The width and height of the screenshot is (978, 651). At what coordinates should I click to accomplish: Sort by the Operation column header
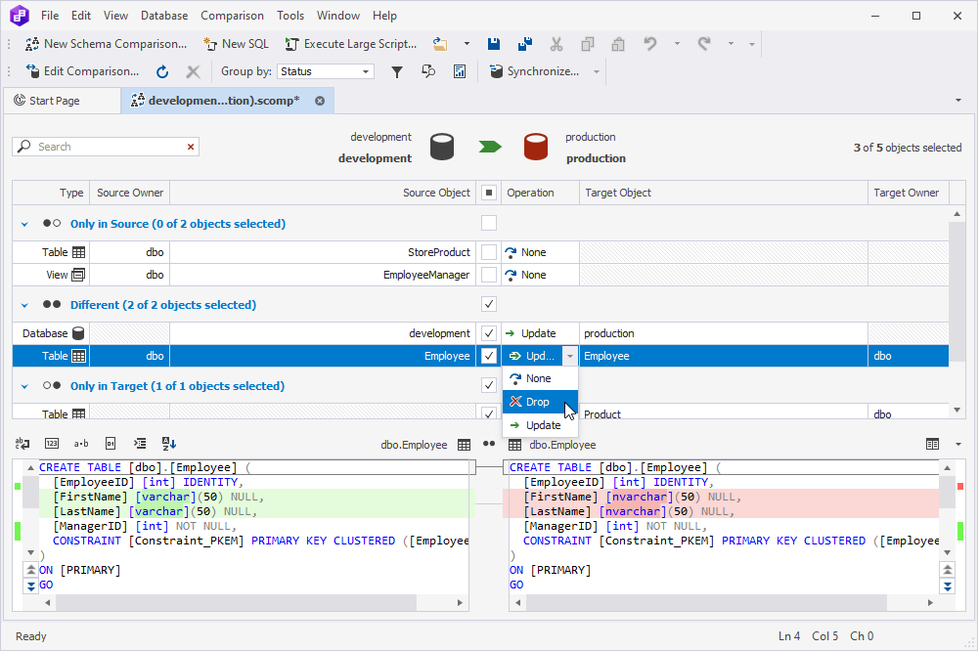(540, 193)
